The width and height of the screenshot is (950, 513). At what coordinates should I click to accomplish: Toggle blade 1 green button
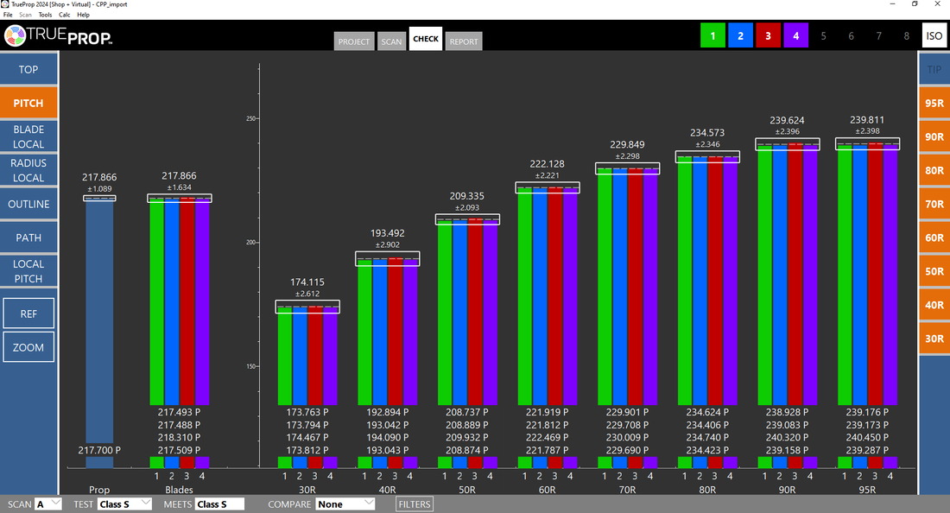point(712,36)
